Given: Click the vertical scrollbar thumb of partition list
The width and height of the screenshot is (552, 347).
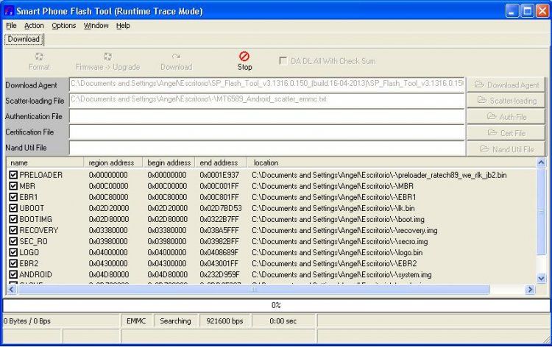Looking at the screenshot, I should pos(541,211).
